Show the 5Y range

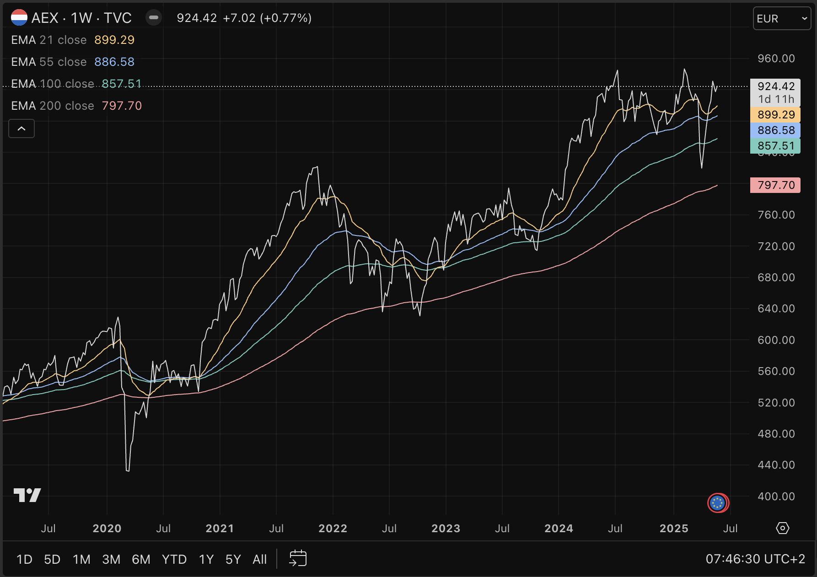point(233,559)
